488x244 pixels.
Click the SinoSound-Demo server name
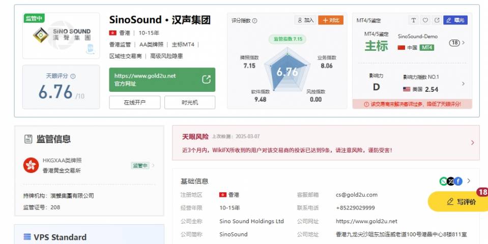[x=418, y=37]
